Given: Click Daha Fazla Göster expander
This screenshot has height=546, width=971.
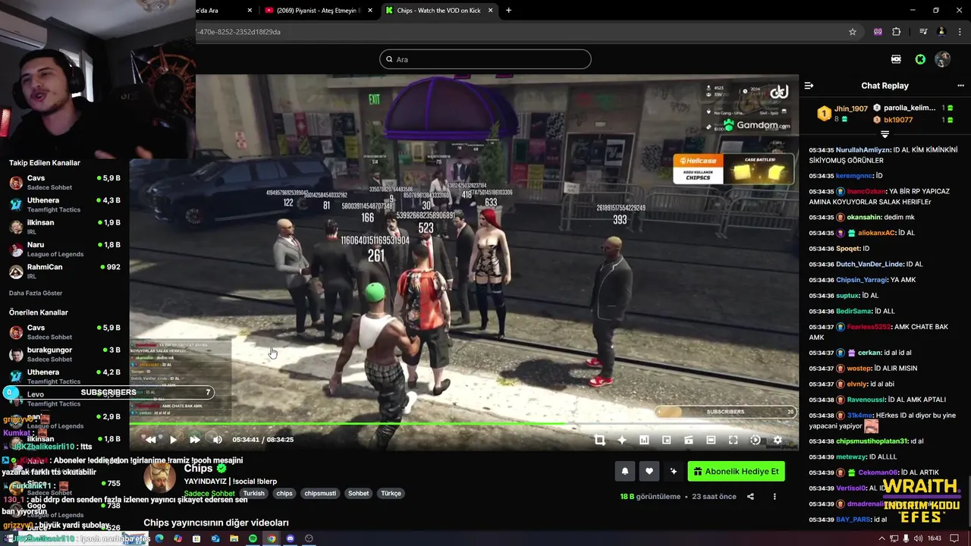Looking at the screenshot, I should tap(36, 293).
